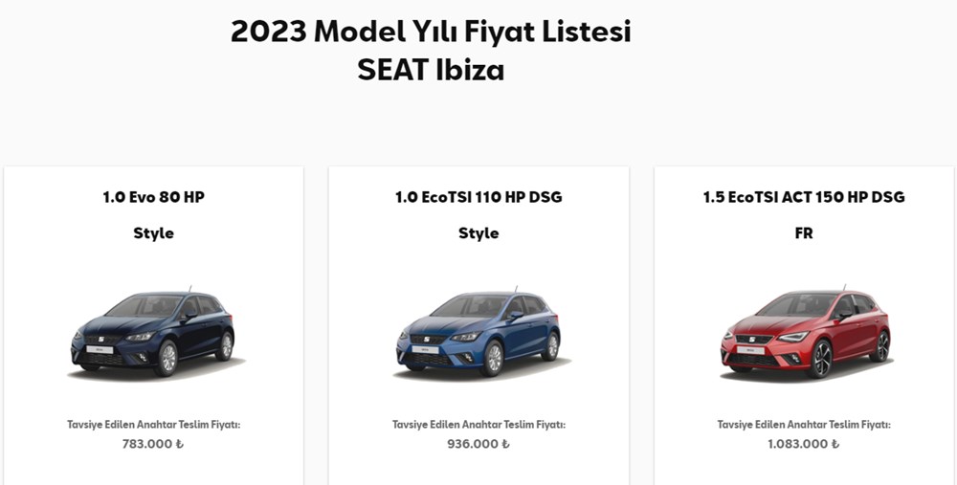Click the 1.083.000 ₺ price
The width and height of the screenshot is (957, 485).
pos(804,444)
